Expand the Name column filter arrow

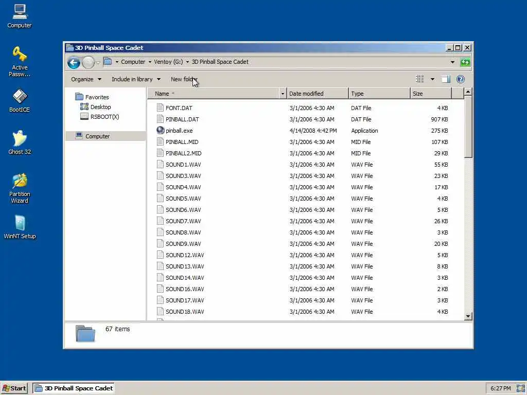point(283,94)
